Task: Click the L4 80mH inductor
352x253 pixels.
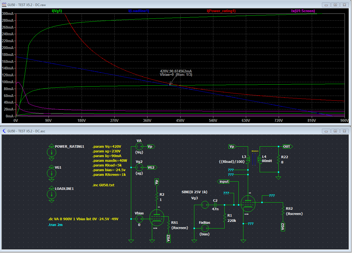Action: pyautogui.click(x=259, y=159)
